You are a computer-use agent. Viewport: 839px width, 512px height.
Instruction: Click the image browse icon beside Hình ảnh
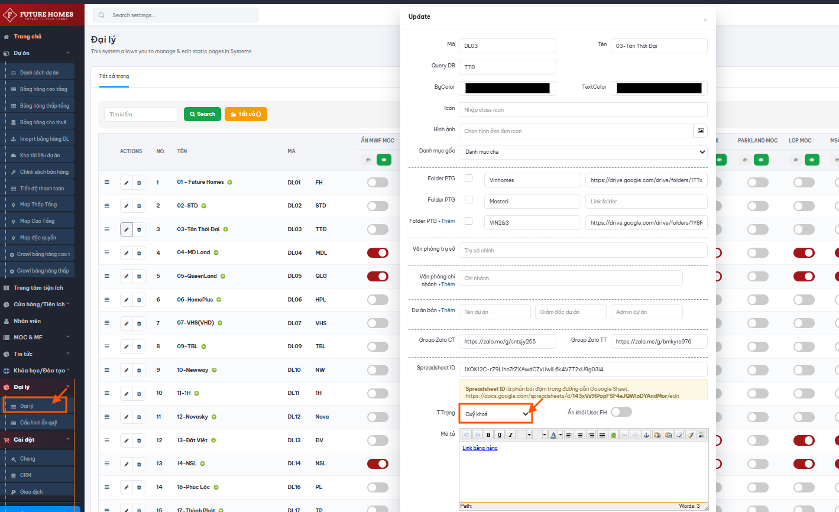point(701,131)
